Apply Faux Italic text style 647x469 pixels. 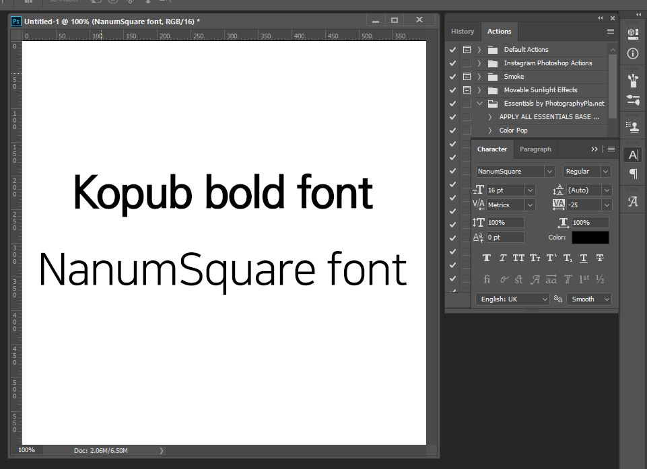503,258
